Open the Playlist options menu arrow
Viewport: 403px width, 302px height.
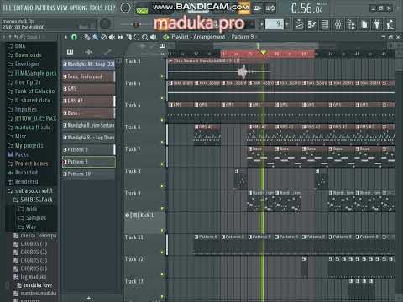tap(65, 37)
